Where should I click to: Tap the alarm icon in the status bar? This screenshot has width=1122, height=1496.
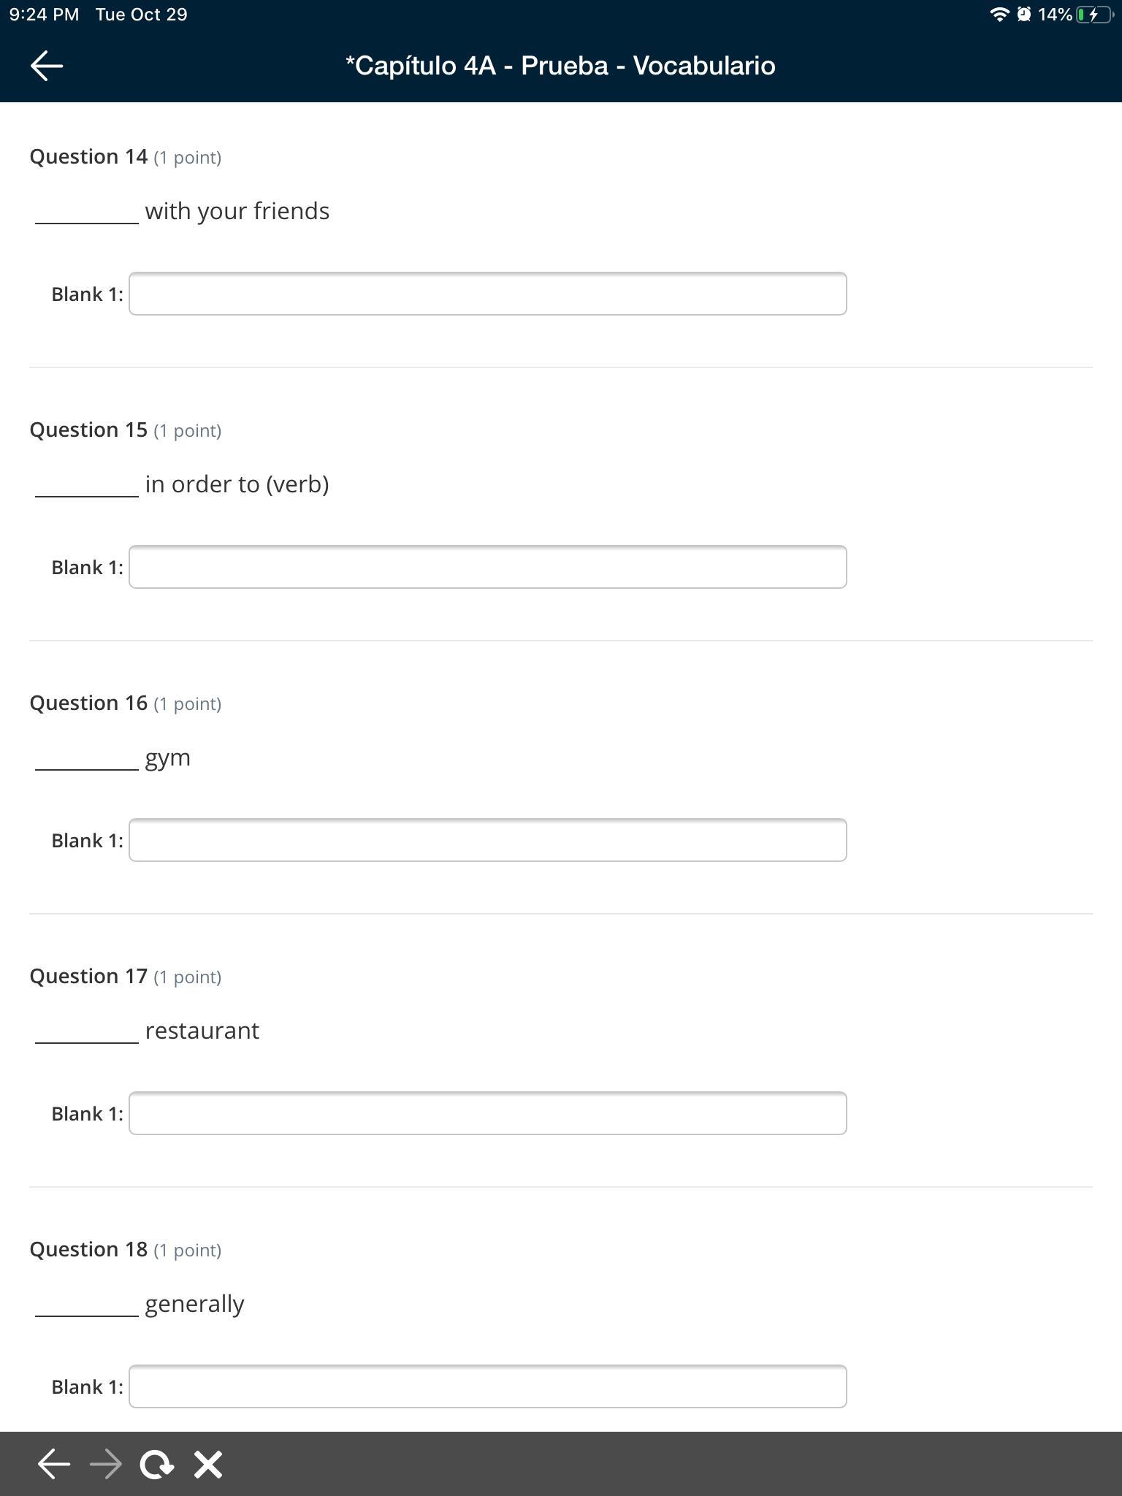click(x=1024, y=15)
